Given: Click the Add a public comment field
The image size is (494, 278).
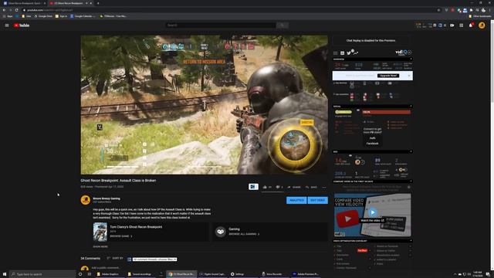Looking at the screenshot, I should [106, 268].
